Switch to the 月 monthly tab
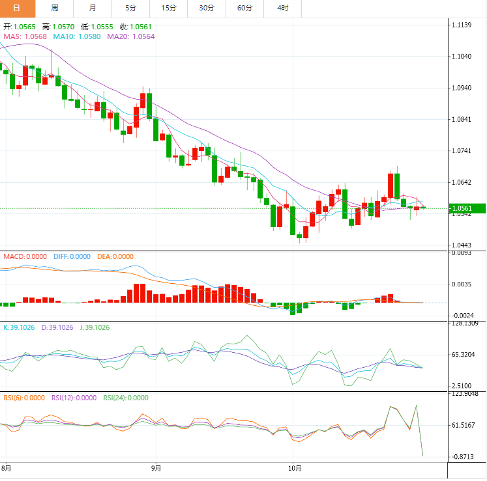487x481 pixels. point(93,8)
